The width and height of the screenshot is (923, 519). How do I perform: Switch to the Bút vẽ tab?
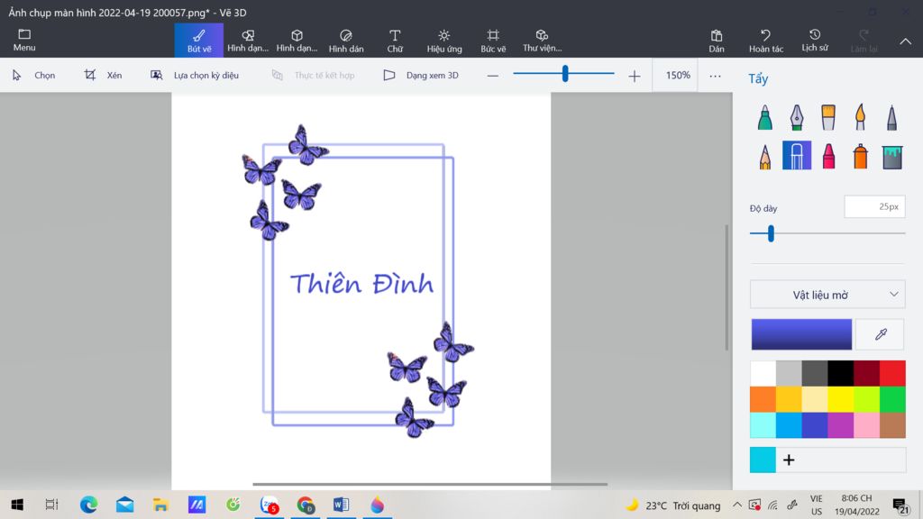pos(199,40)
